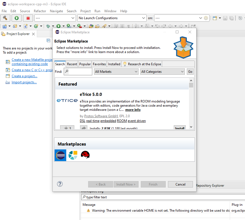
Task: Expand the New wizard dropdown arrow near Save
Action: click(x=220, y=18)
